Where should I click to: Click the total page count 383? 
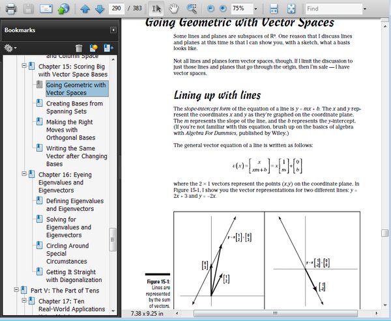click(137, 8)
